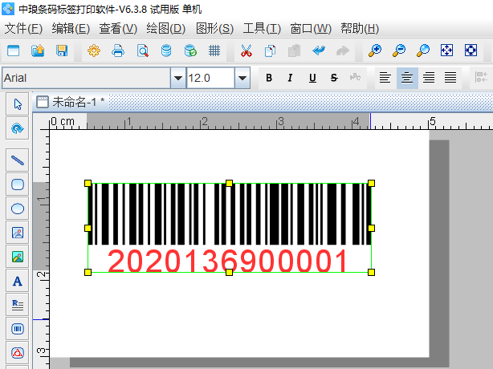
Task: Toggle underline formatting
Action: point(312,78)
